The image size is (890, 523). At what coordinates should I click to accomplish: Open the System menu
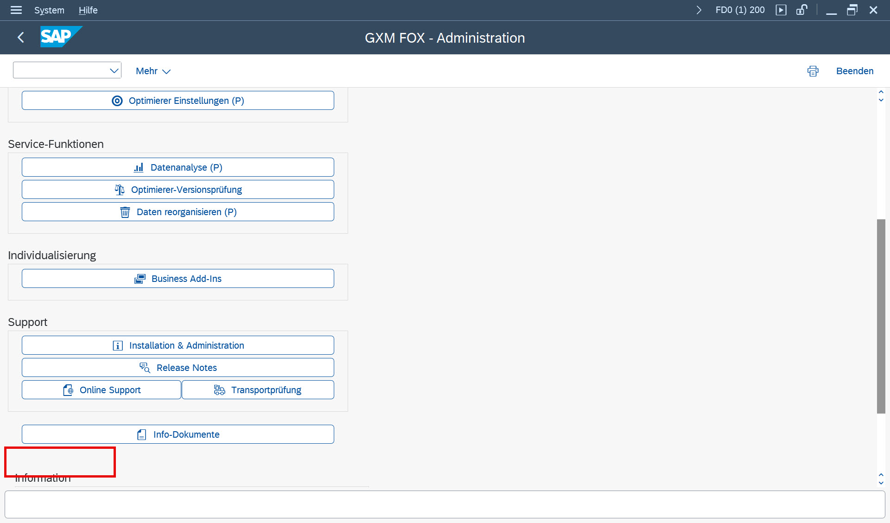[49, 10]
